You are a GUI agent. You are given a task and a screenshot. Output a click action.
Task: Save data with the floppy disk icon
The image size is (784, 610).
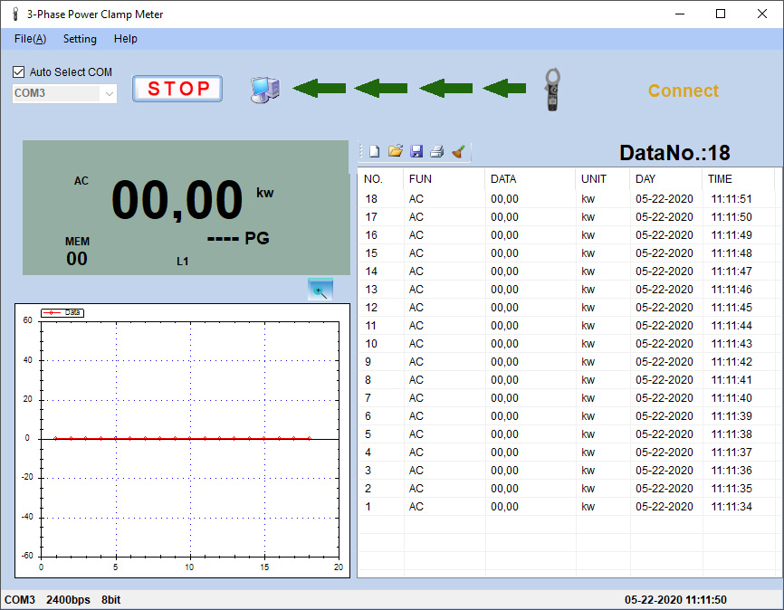point(416,152)
